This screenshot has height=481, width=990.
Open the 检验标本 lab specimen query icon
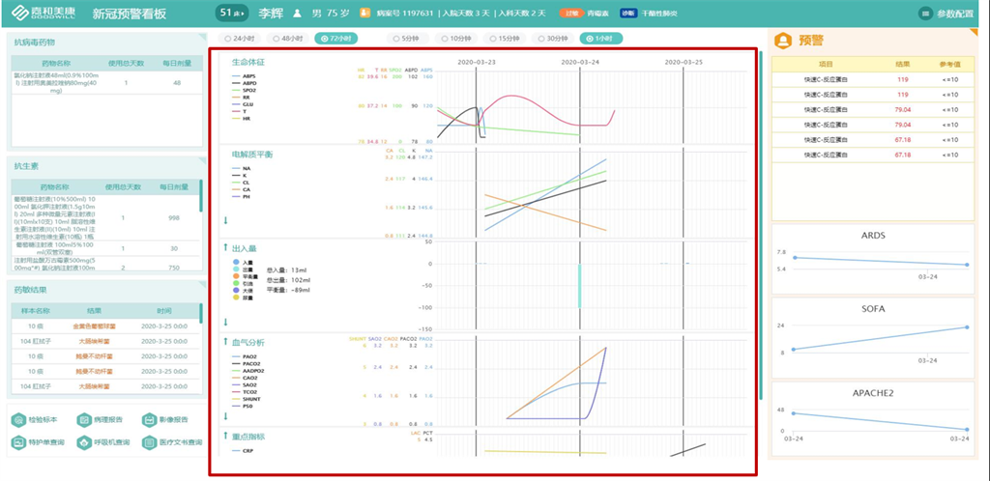pos(20,420)
